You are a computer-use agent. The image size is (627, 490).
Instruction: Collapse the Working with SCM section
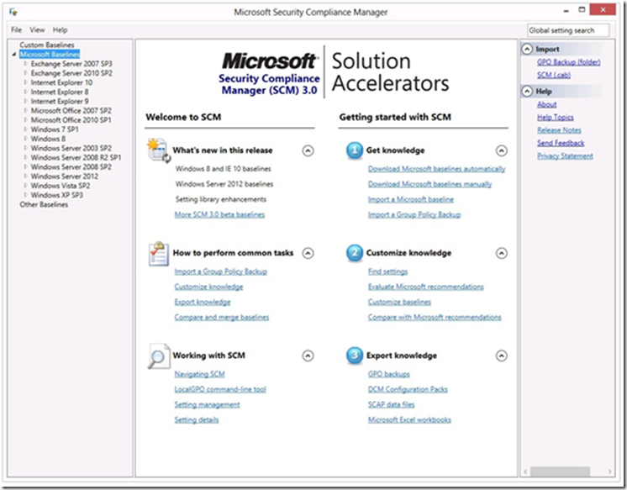308,356
